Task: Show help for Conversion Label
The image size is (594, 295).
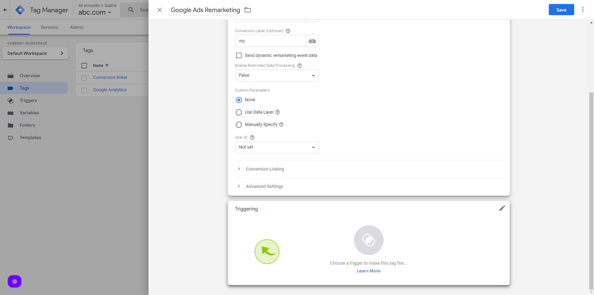Action: tap(288, 31)
